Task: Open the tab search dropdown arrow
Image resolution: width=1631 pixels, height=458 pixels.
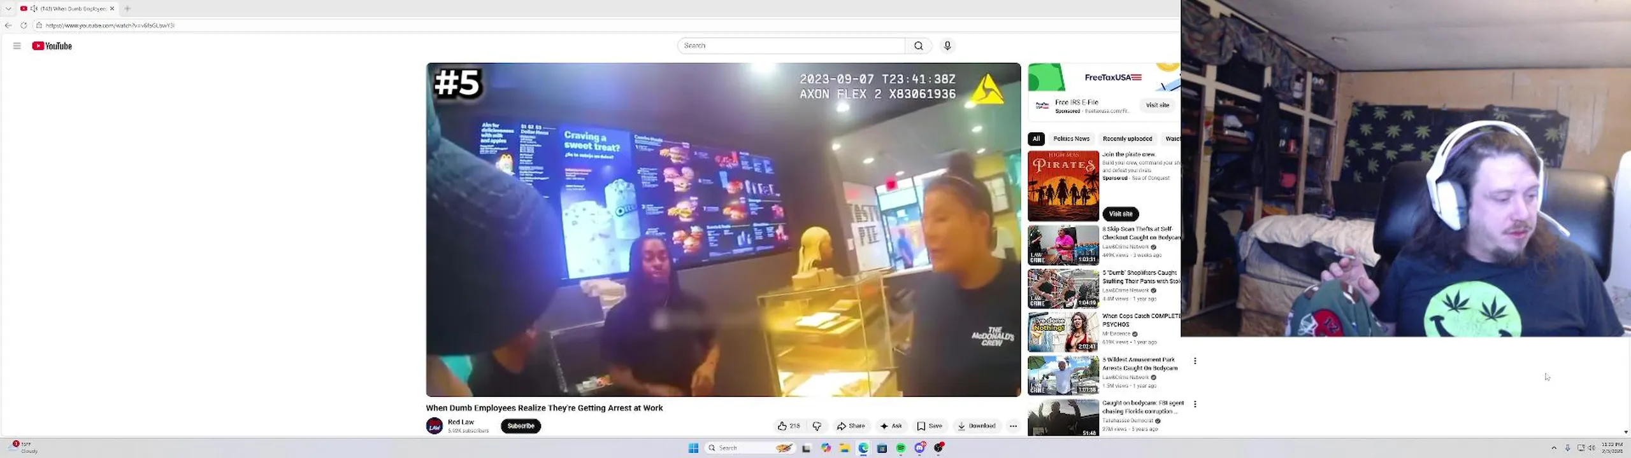Action: tap(8, 8)
